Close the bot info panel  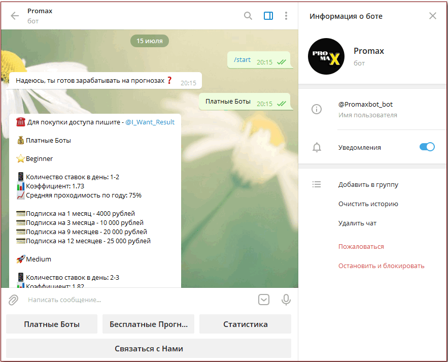click(432, 16)
